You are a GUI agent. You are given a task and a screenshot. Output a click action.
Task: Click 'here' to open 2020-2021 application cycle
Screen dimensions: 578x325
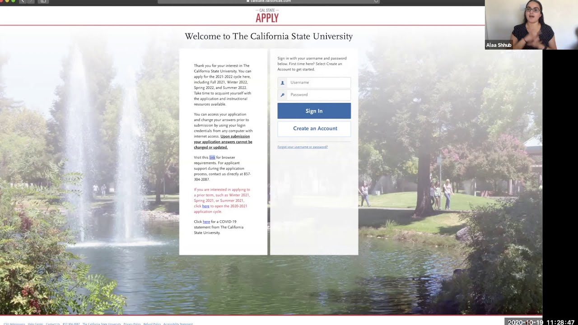205,206
